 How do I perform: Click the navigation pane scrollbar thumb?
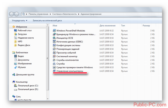48,58
